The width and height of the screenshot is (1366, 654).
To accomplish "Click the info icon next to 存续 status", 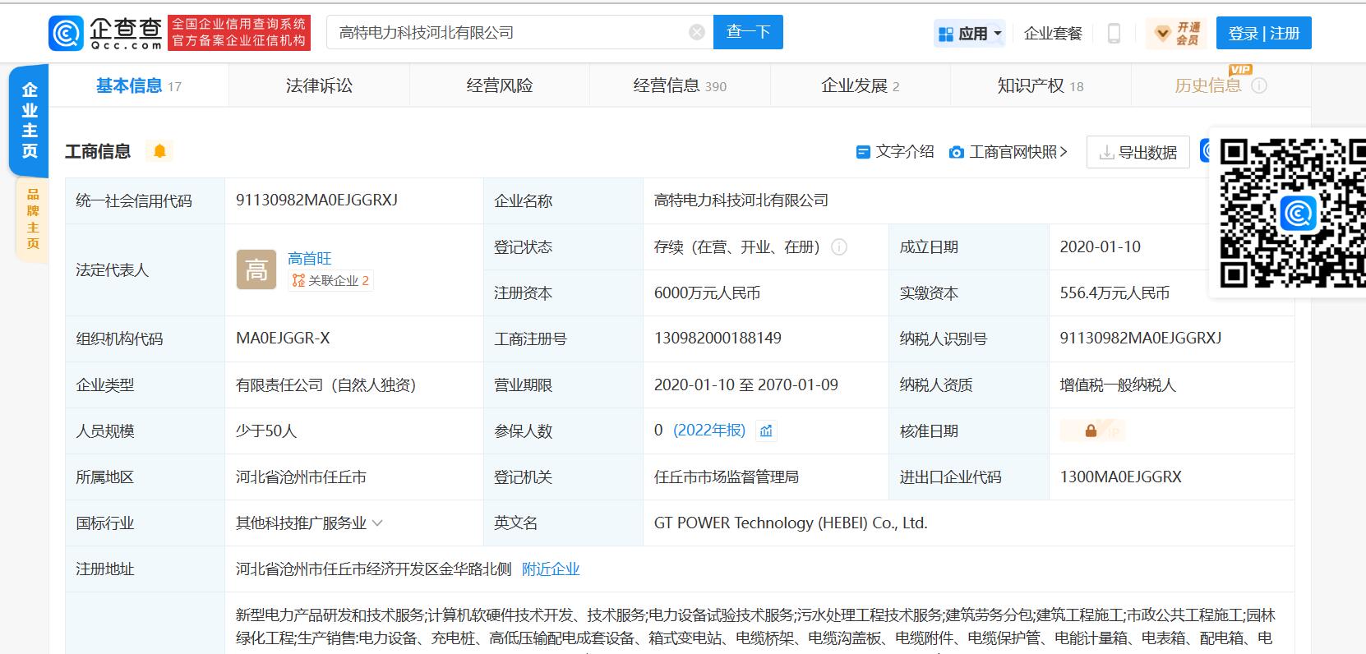I will 839,246.
